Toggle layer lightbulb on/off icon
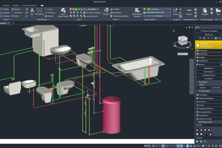 point(71,9)
